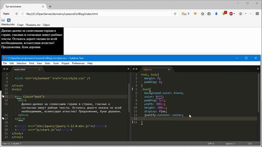262x147 pixels.
Task: Open the Goto menu in Sublime Text
Action: coord(47,63)
